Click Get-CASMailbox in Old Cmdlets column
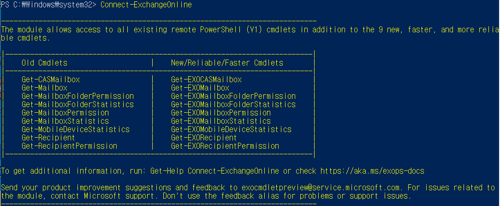Viewport: 500px width, 206px height. (x=51, y=79)
